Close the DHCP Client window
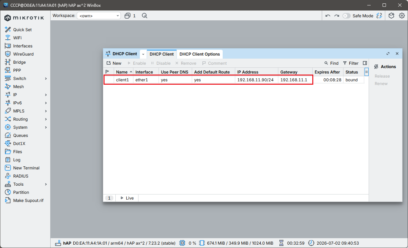Screen dimensions: 408x248 pos(397,54)
